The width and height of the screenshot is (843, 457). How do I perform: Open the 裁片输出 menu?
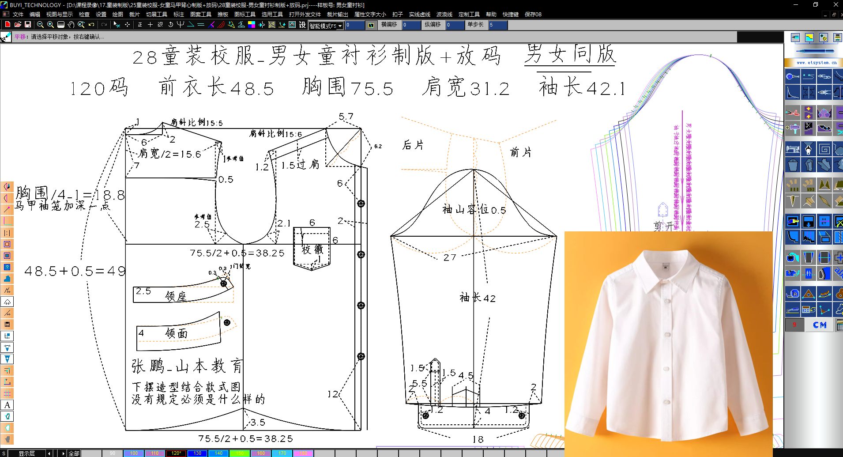338,15
